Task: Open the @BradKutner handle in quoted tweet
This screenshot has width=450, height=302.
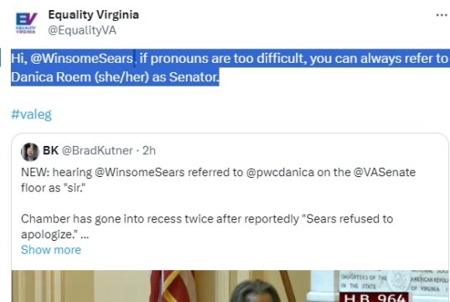Action: (97, 150)
